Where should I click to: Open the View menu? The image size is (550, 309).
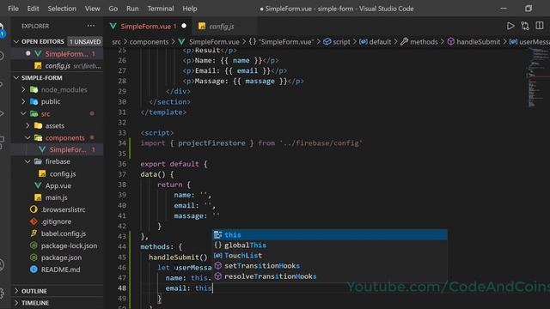point(92,9)
